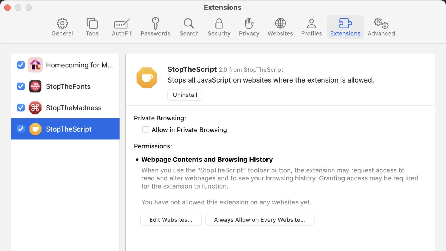Open Edit Websites dialog

(171, 220)
